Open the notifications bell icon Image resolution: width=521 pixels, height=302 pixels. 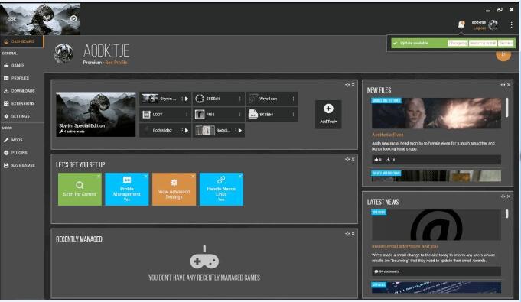click(x=461, y=24)
